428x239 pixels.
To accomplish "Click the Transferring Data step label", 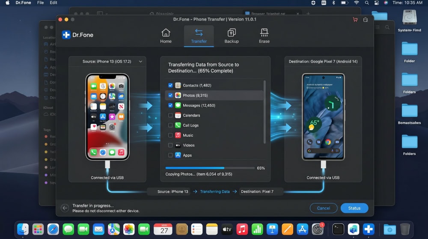I will click(215, 191).
